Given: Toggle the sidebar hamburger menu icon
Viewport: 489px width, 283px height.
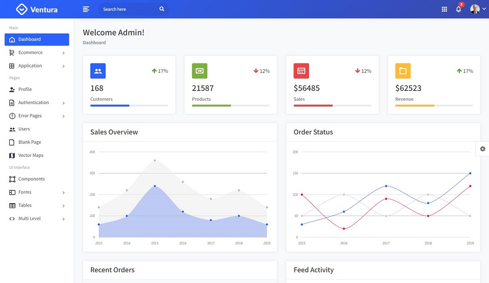Looking at the screenshot, I should tap(86, 9).
